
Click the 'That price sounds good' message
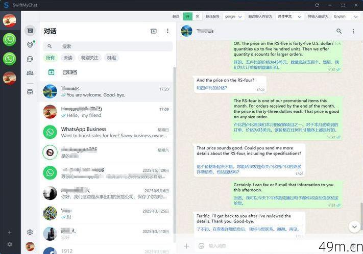pyautogui.click(x=249, y=160)
